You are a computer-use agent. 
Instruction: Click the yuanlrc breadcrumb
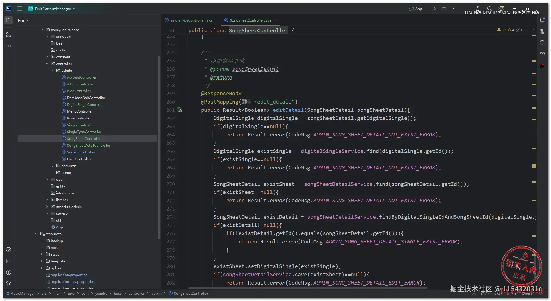pos(101,293)
